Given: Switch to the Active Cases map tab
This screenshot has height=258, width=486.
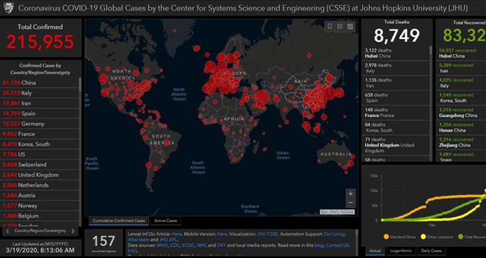Looking at the screenshot, I should [166, 221].
